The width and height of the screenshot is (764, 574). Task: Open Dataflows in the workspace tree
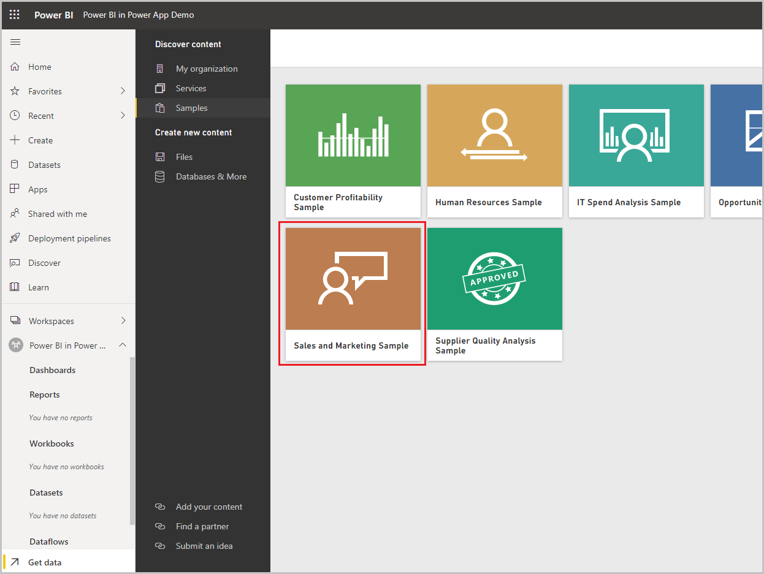[x=49, y=542]
